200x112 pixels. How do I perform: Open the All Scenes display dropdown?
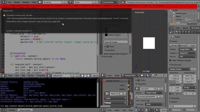195,28
